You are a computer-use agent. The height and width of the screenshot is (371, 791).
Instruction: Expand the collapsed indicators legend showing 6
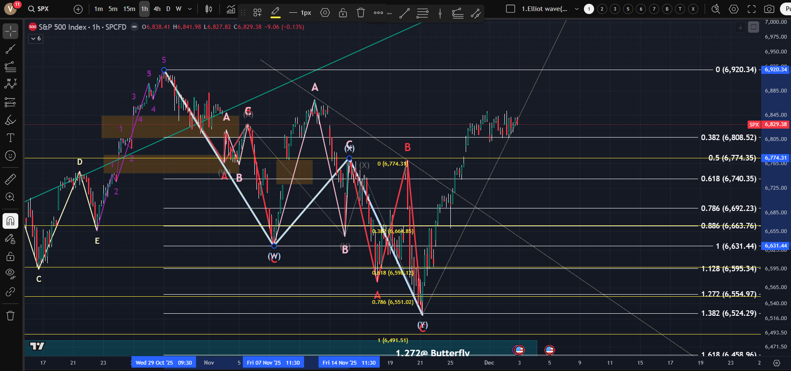[36, 39]
